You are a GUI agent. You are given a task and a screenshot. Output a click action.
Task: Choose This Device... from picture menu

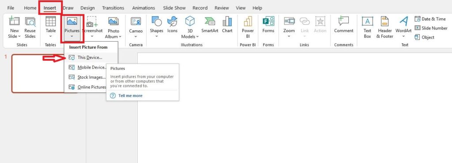[91, 58]
